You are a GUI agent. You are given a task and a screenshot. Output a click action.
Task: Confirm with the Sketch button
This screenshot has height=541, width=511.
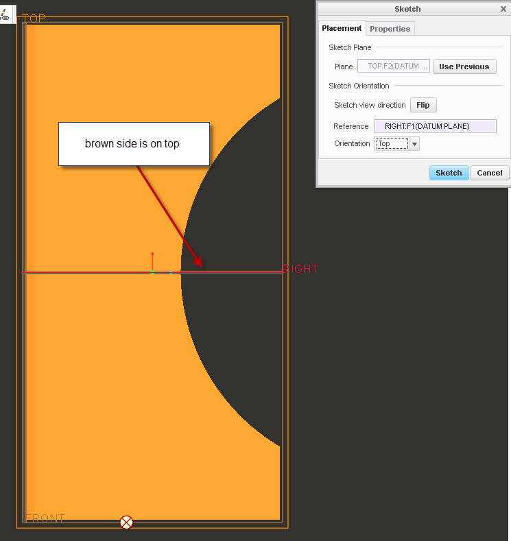pyautogui.click(x=449, y=173)
